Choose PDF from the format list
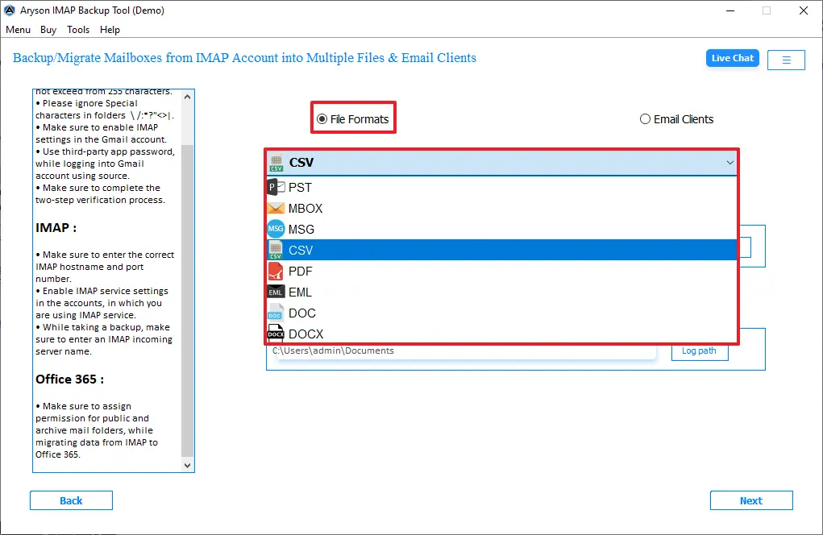Viewport: 823px width, 535px height. pos(501,272)
